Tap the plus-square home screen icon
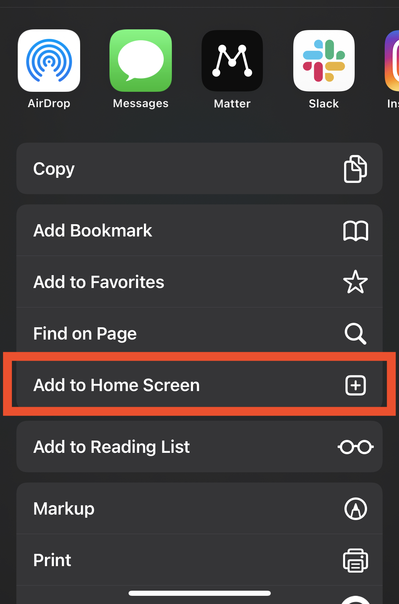 click(x=355, y=385)
